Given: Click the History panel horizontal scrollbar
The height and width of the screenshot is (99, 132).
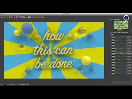Looking at the screenshot, I should point(121,82).
